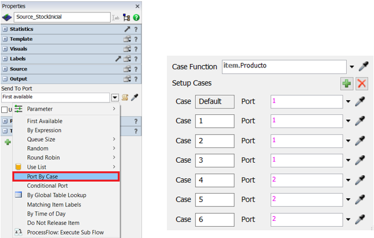Open the Case Function dropdown arrow

[x=353, y=67]
